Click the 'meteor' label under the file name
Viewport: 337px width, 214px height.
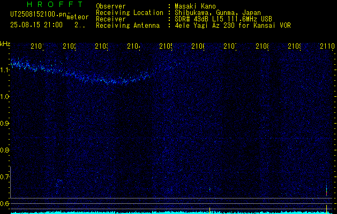[x=78, y=17]
